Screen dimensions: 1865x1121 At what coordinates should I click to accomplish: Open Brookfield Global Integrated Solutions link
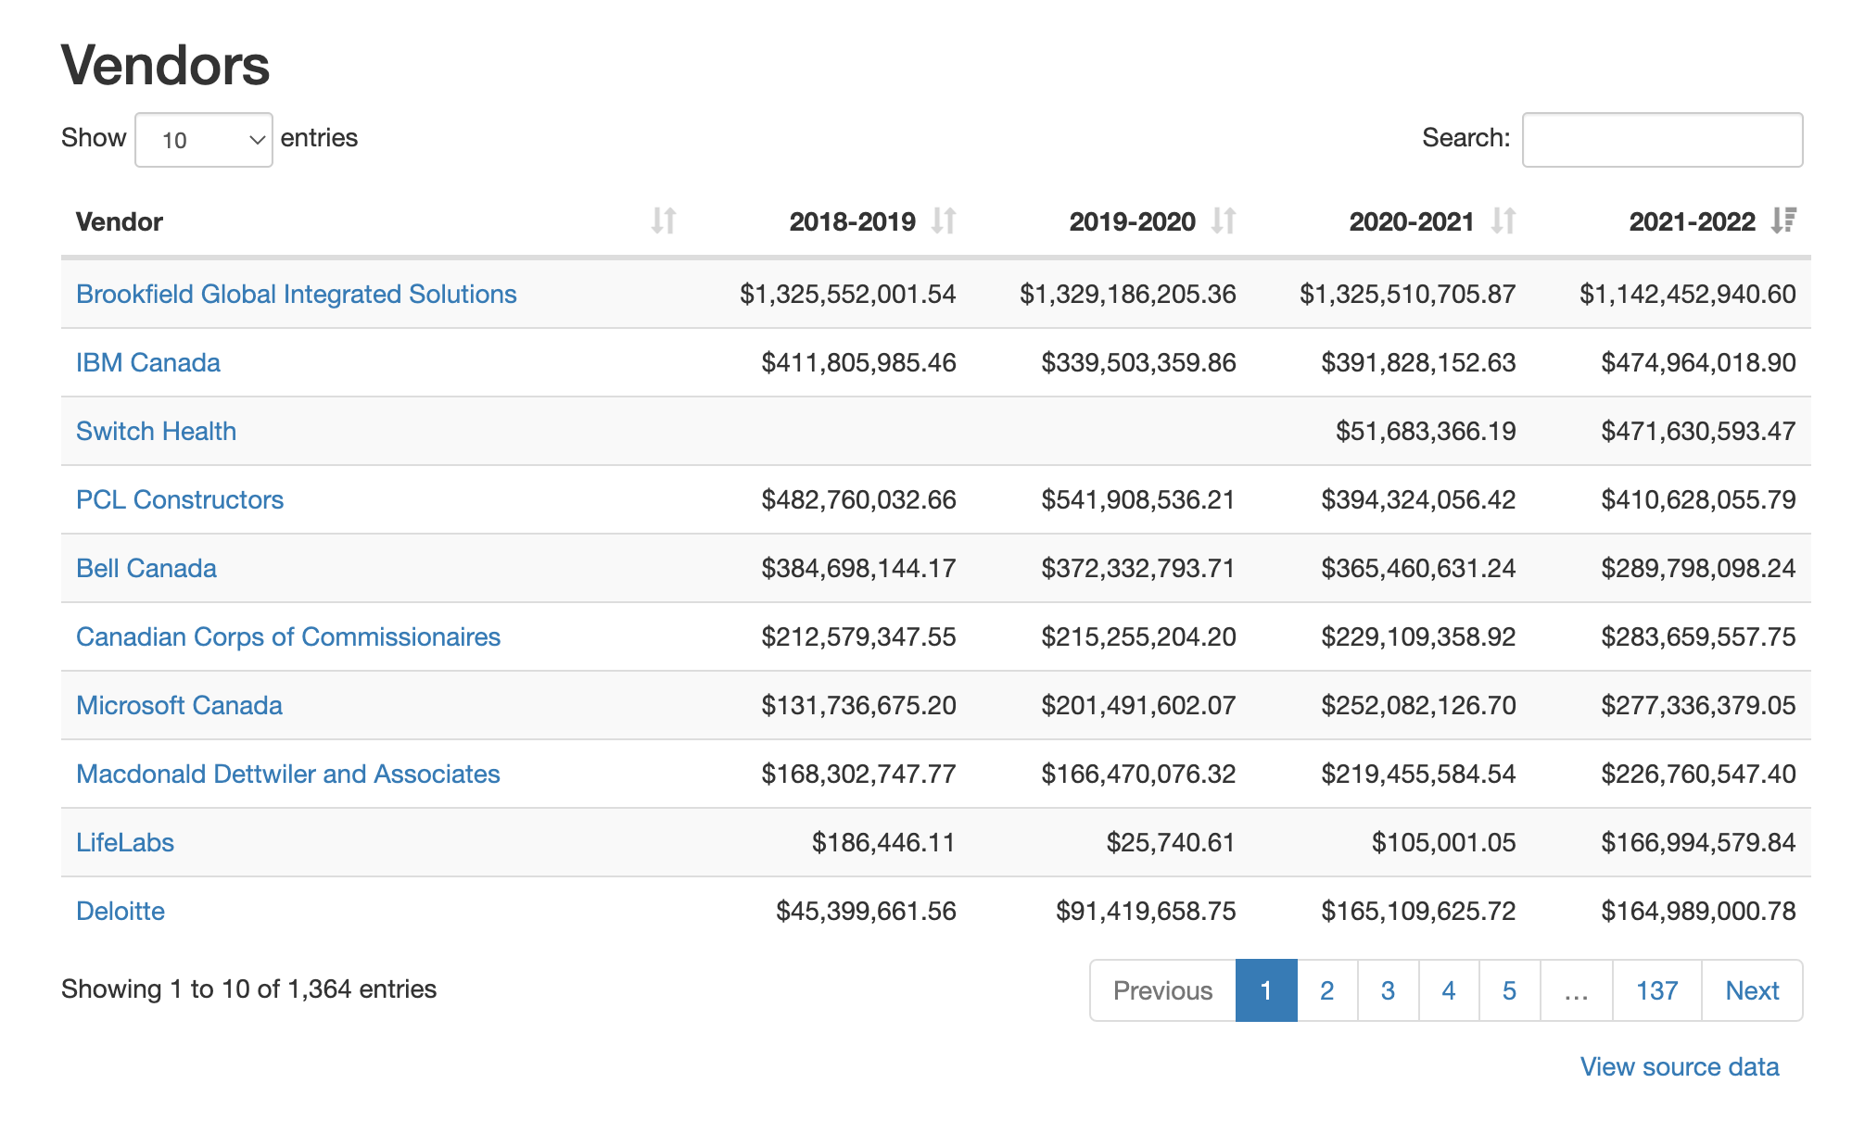click(297, 294)
